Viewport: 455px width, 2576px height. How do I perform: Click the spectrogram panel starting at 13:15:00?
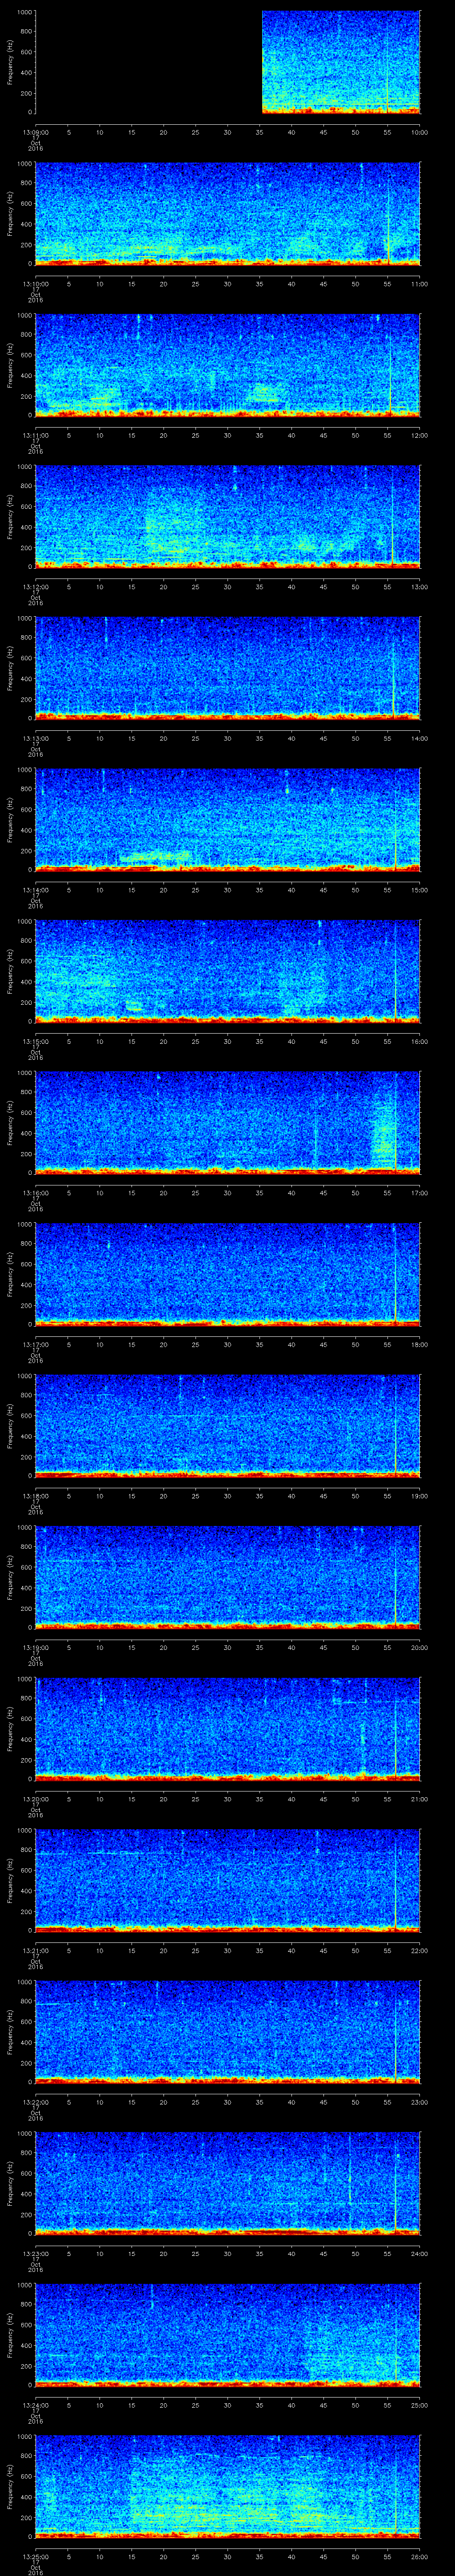coord(228,971)
